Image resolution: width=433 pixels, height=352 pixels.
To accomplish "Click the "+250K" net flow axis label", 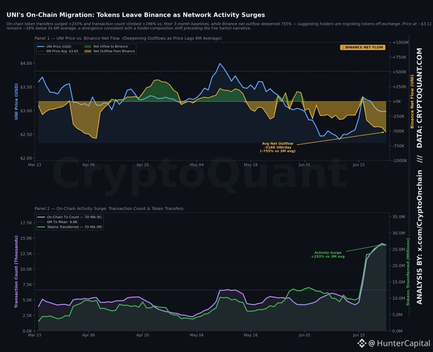I will (400, 87).
